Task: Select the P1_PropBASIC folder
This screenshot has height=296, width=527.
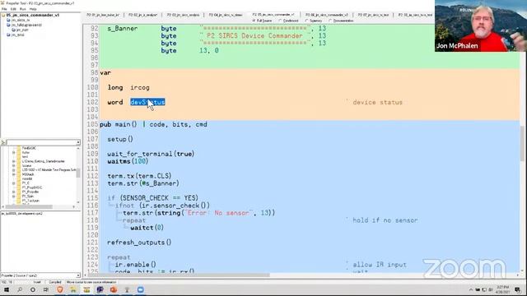Action: click(x=32, y=187)
